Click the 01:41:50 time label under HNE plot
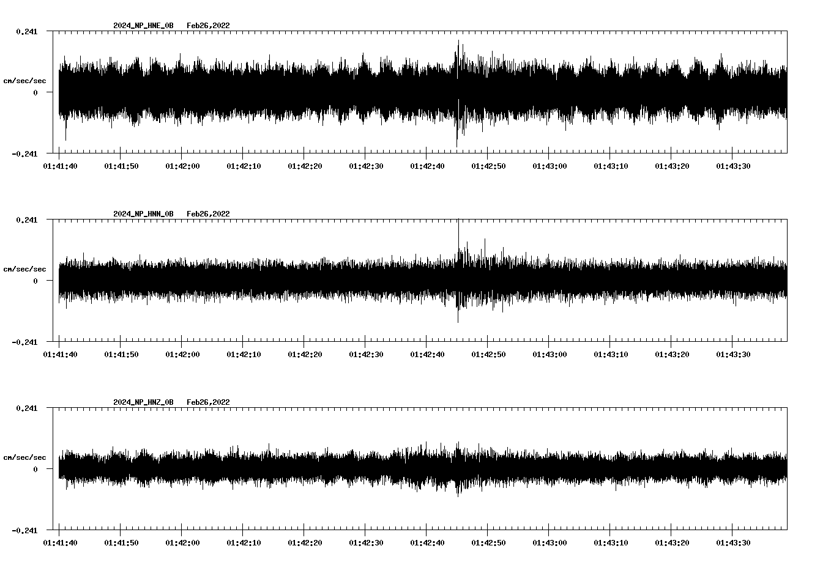 (121, 166)
